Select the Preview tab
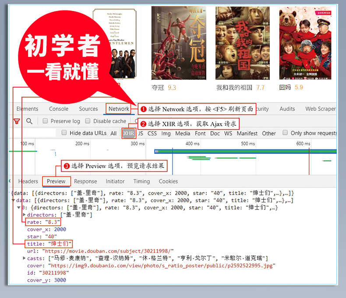Screen dimensions: 346x298 [56, 181]
